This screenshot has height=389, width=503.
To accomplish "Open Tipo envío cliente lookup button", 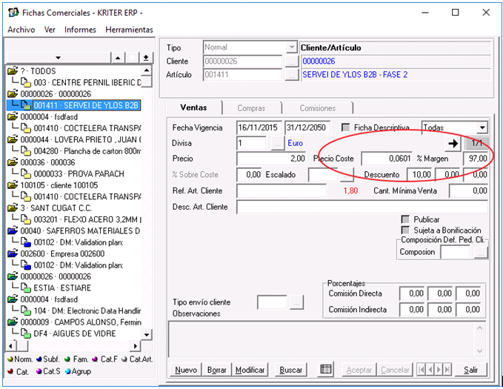I will 296,302.
